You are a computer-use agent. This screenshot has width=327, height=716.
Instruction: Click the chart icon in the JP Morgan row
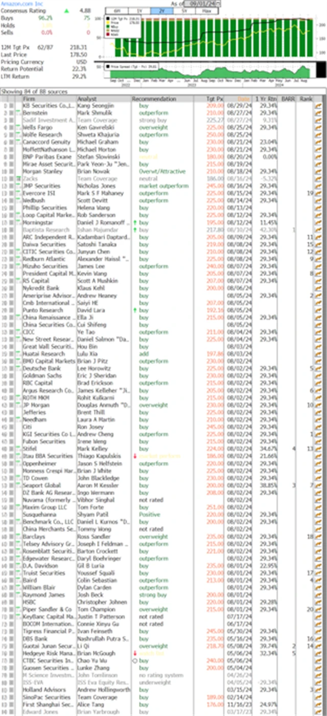tap(318, 405)
